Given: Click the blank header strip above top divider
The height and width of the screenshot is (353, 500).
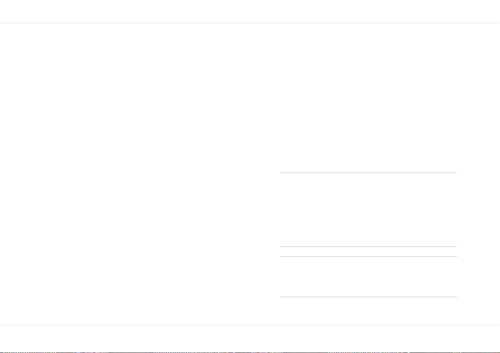Looking at the screenshot, I should coord(250,11).
